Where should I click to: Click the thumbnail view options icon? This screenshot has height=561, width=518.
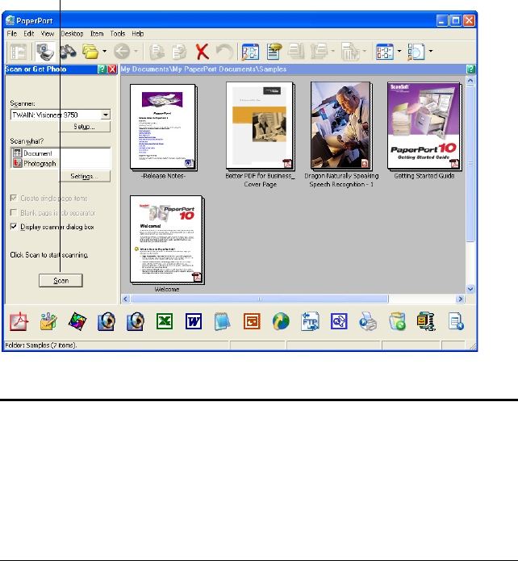point(385,52)
